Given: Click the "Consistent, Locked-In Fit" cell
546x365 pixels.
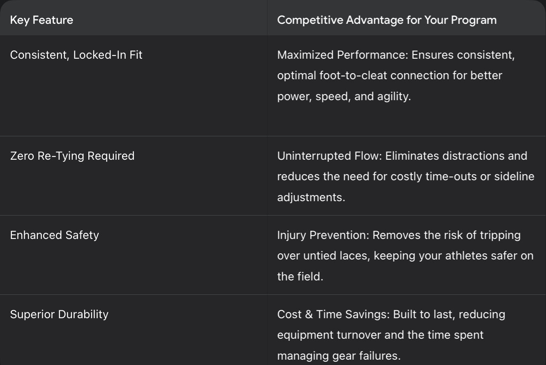Looking at the screenshot, I should click(x=76, y=55).
